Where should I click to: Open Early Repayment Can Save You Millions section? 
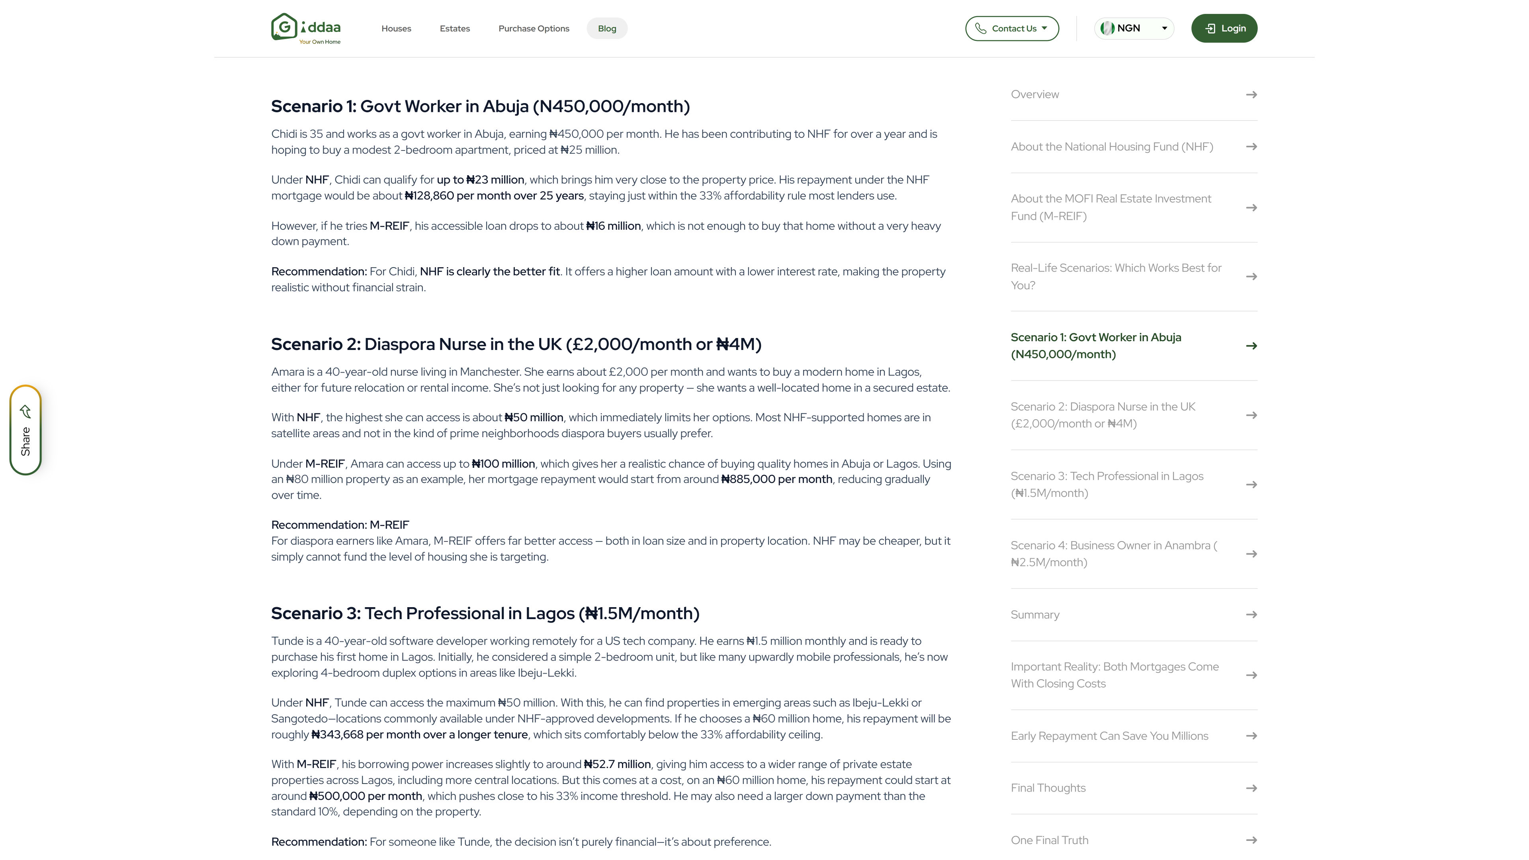coord(1110,735)
